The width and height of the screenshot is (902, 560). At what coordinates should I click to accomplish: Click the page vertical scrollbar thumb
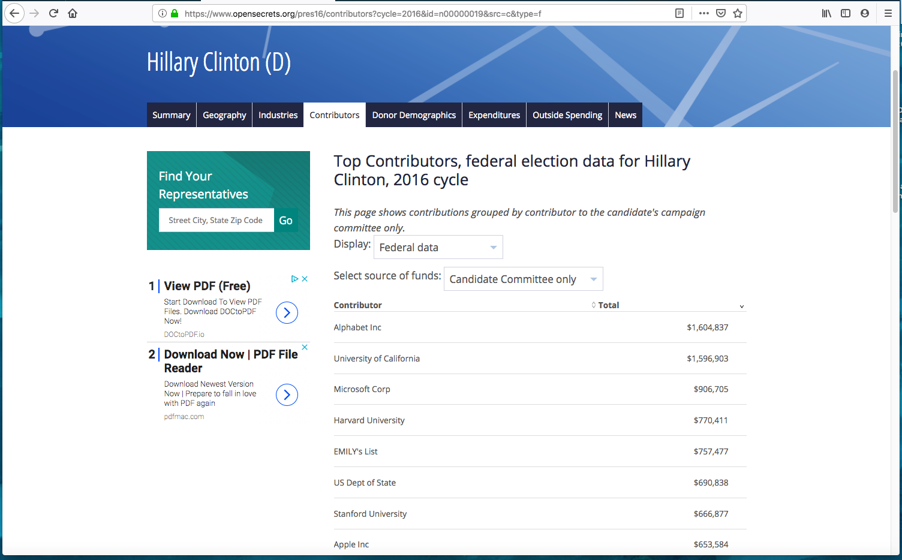(896, 141)
